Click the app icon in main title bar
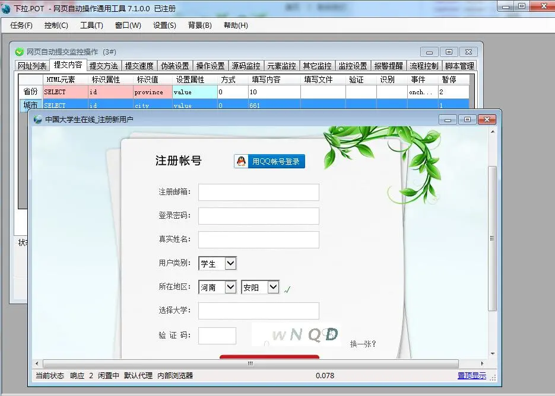555x396 pixels. tap(6, 8)
